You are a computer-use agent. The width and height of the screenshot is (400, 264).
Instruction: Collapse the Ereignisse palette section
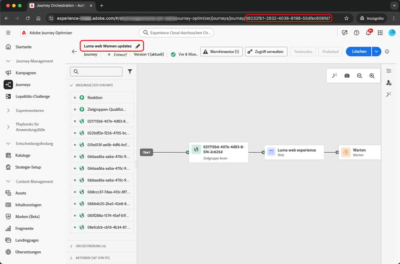[71, 85]
